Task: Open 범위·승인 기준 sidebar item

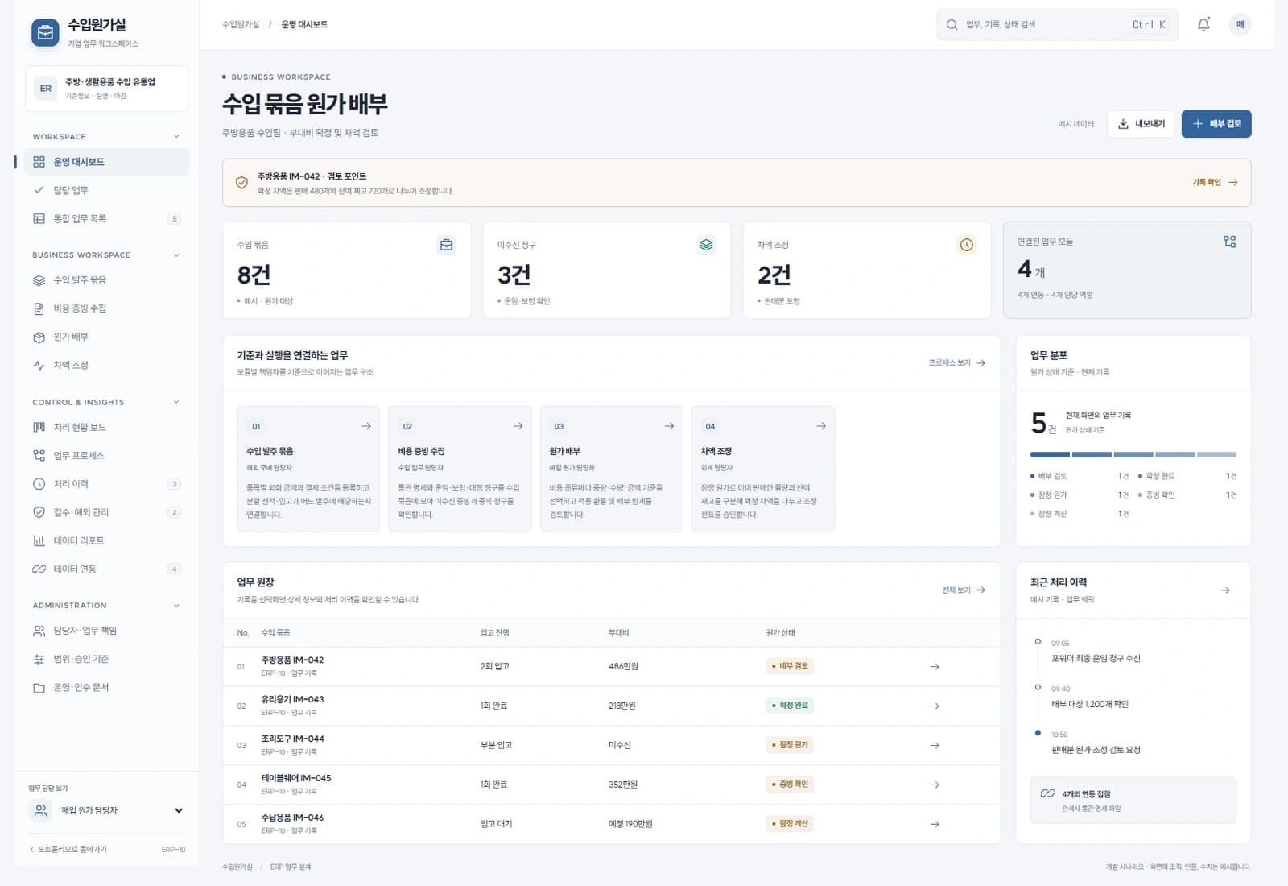Action: [x=107, y=659]
